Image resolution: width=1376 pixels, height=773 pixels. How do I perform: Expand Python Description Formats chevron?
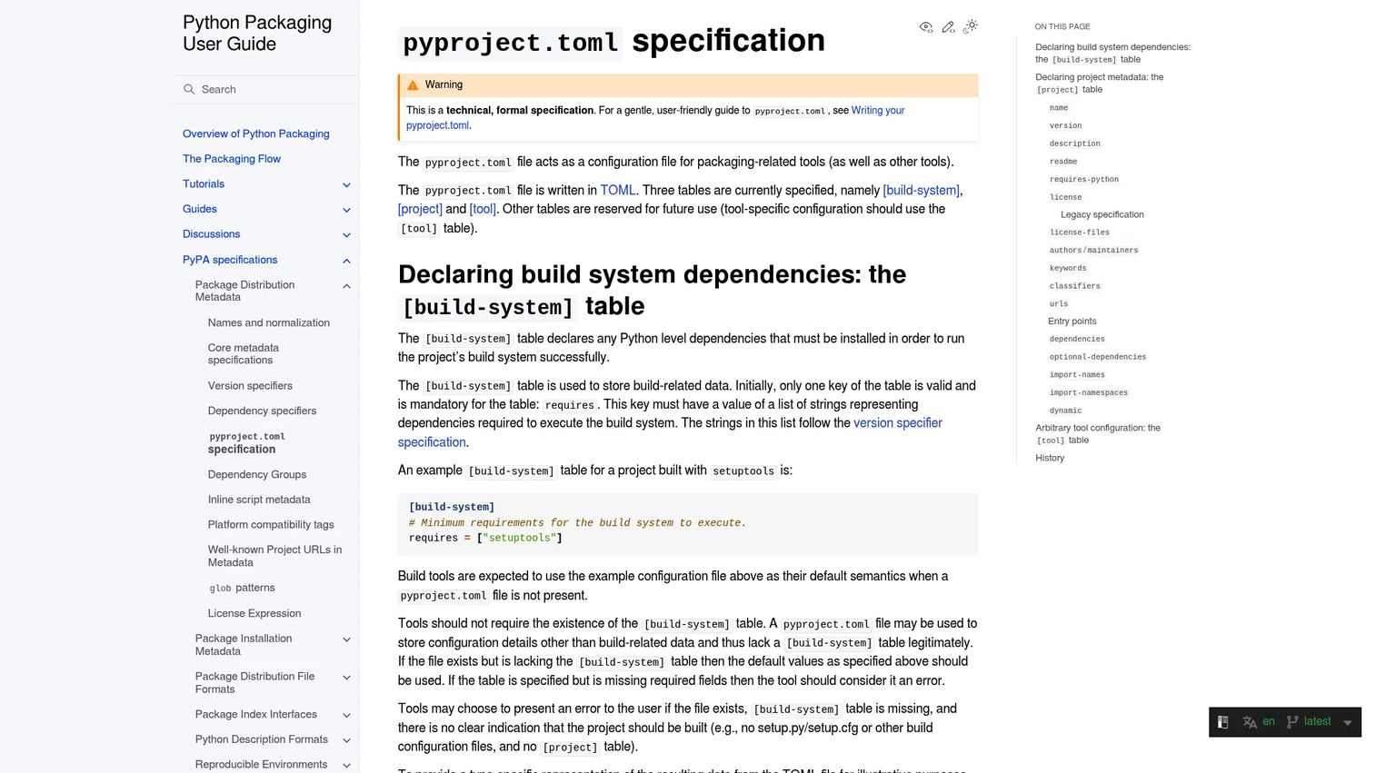(x=346, y=740)
